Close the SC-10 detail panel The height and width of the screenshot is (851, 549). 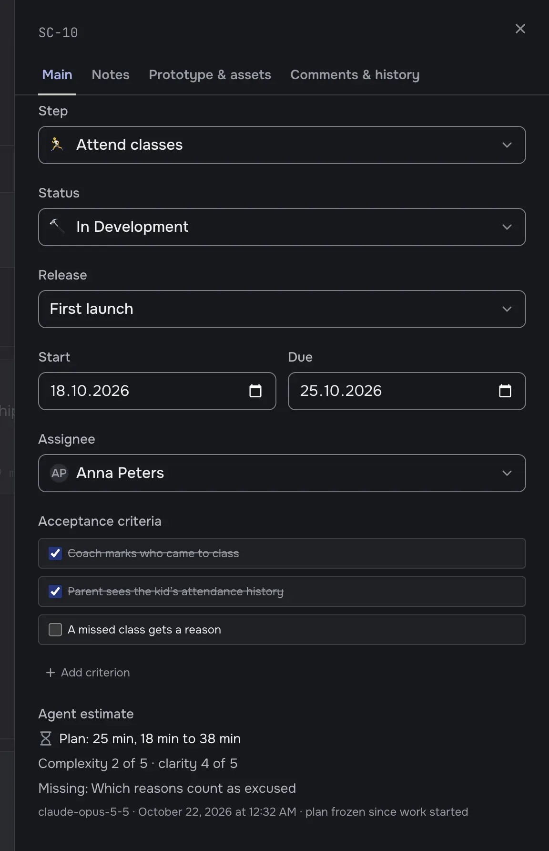click(520, 29)
